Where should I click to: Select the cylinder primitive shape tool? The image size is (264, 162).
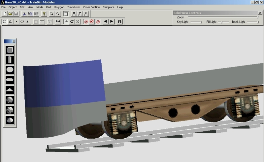click(x=10, y=60)
